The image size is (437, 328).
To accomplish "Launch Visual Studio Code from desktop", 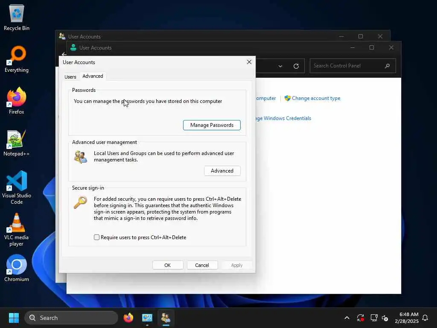I will (17, 187).
